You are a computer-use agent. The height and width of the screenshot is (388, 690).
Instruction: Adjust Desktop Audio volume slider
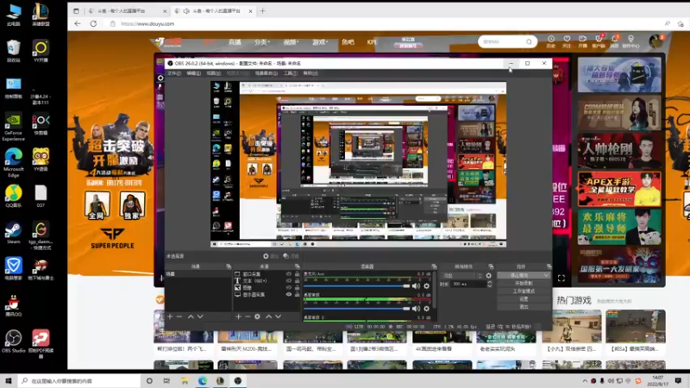[x=357, y=309]
